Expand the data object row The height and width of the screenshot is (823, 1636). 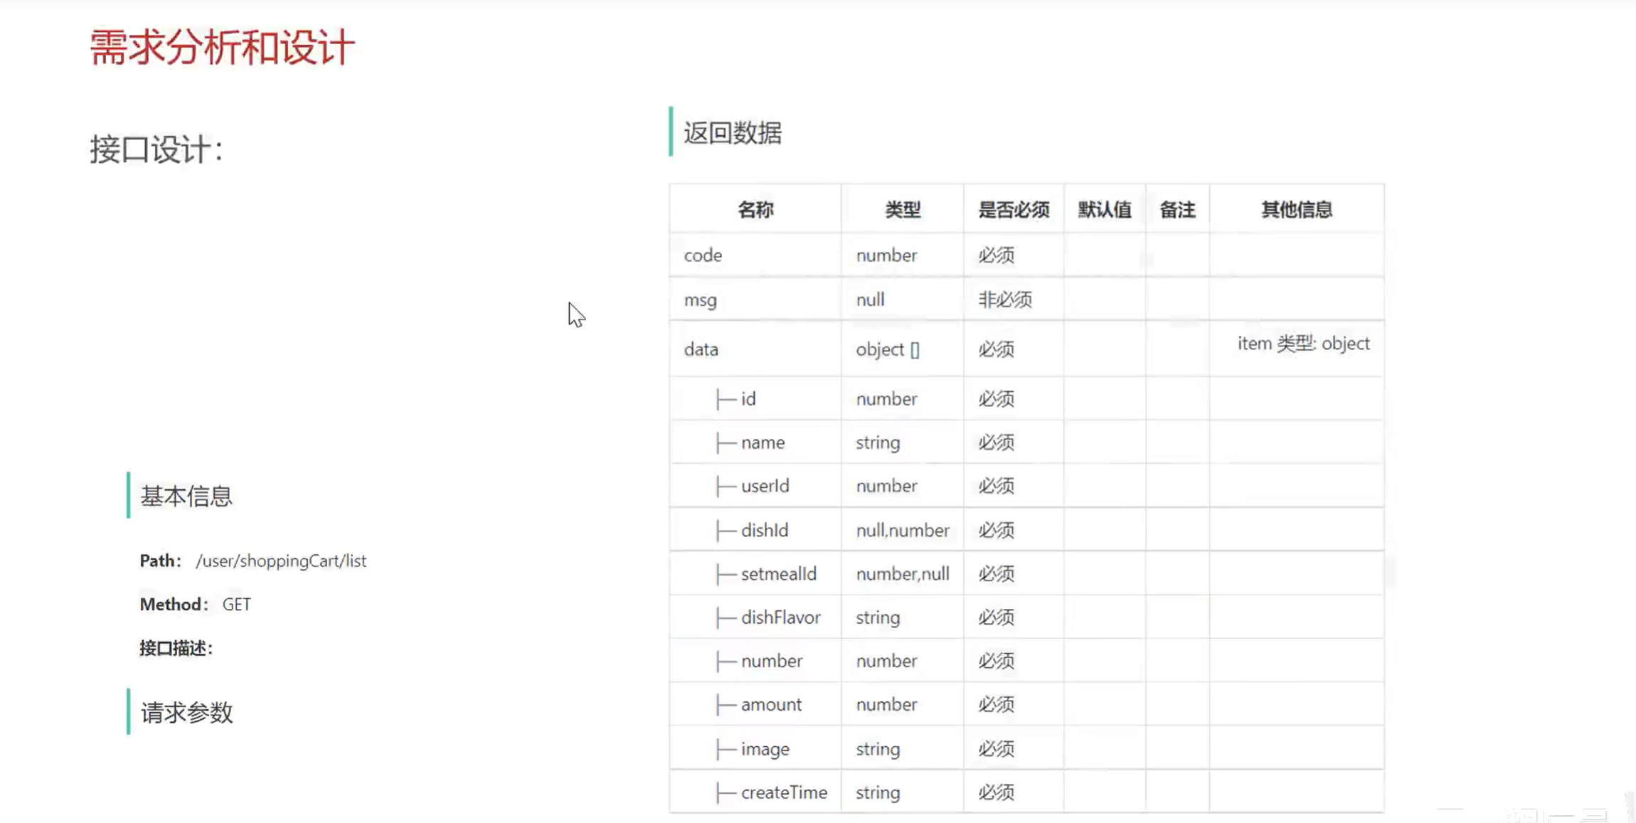click(x=701, y=349)
